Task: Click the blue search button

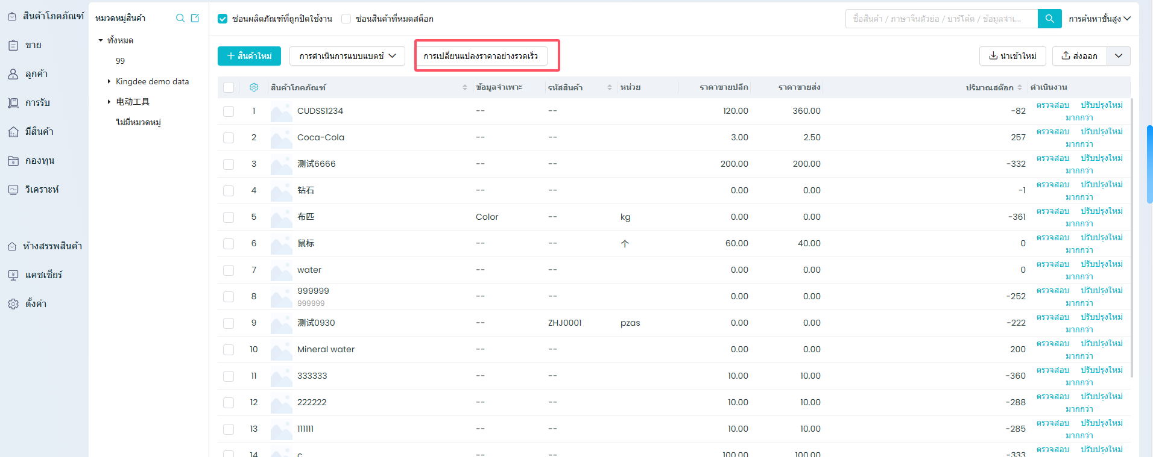Action: pyautogui.click(x=1049, y=19)
